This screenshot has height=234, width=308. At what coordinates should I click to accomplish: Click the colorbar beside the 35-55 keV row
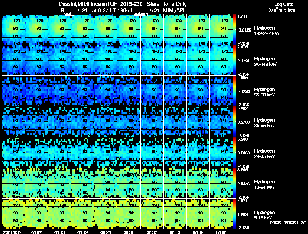click(234, 122)
